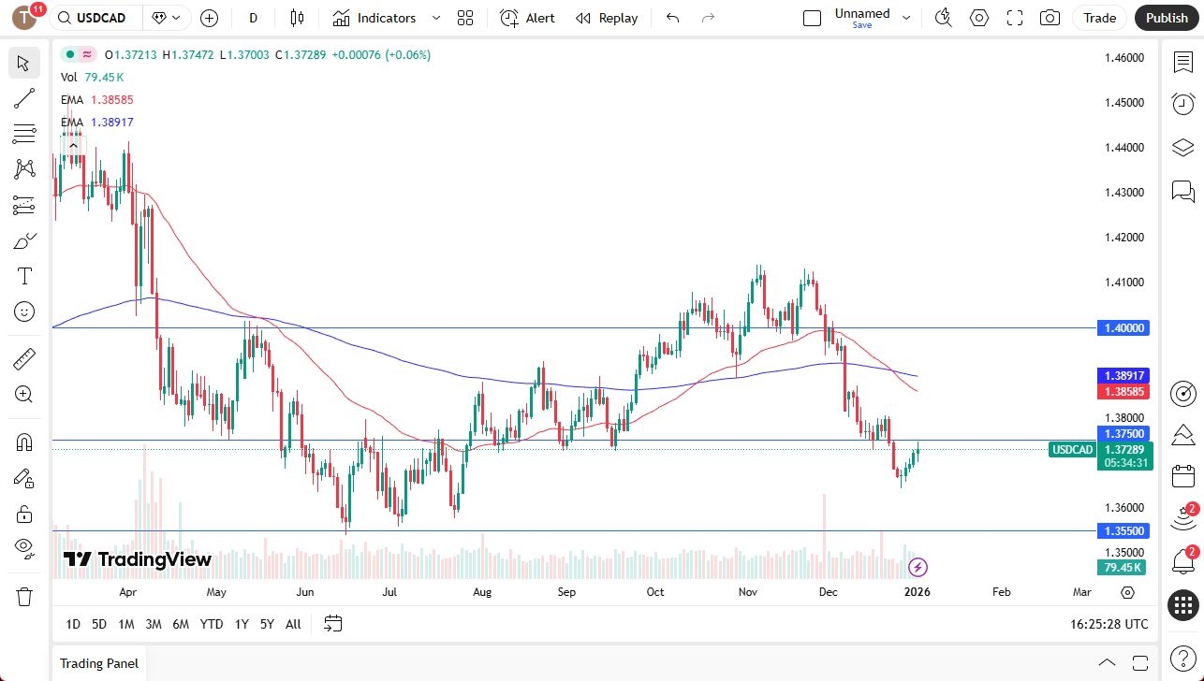Delete drawings using the trash icon
The width and height of the screenshot is (1204, 681).
[x=24, y=596]
